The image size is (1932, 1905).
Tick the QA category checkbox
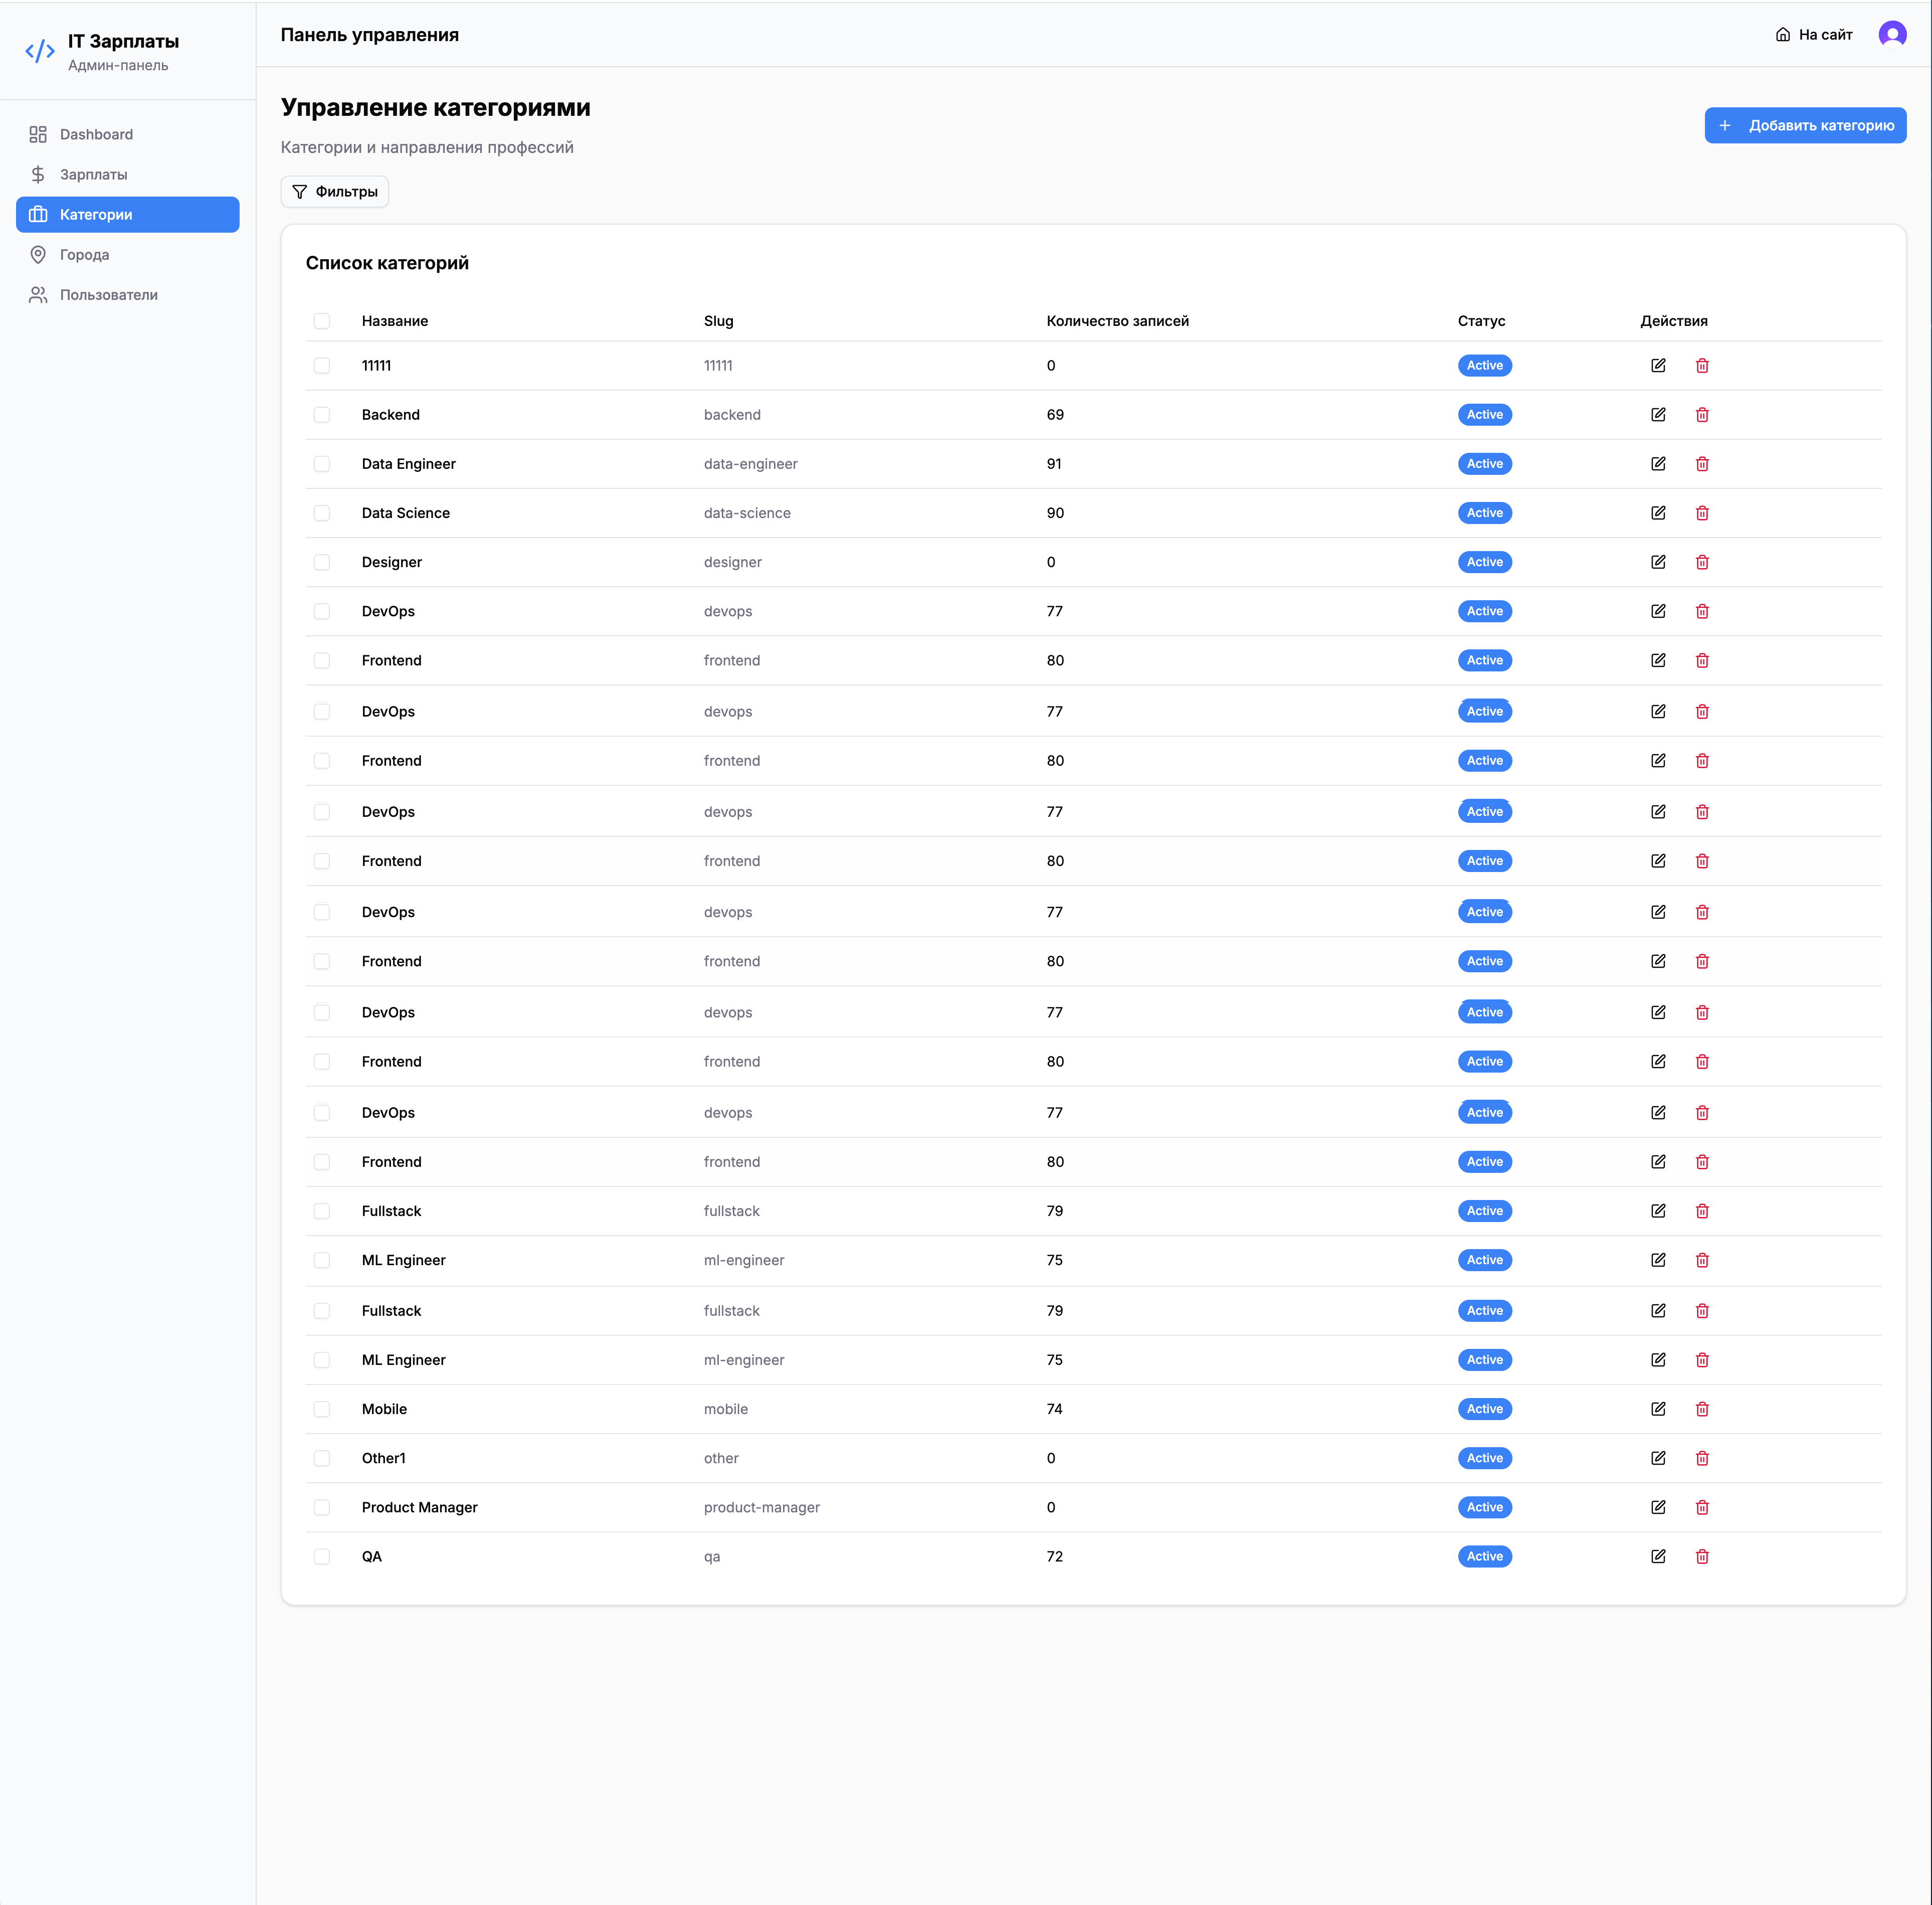321,1556
